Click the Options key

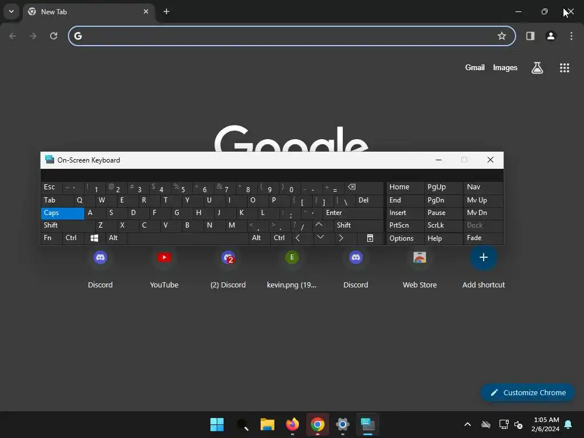405,238
